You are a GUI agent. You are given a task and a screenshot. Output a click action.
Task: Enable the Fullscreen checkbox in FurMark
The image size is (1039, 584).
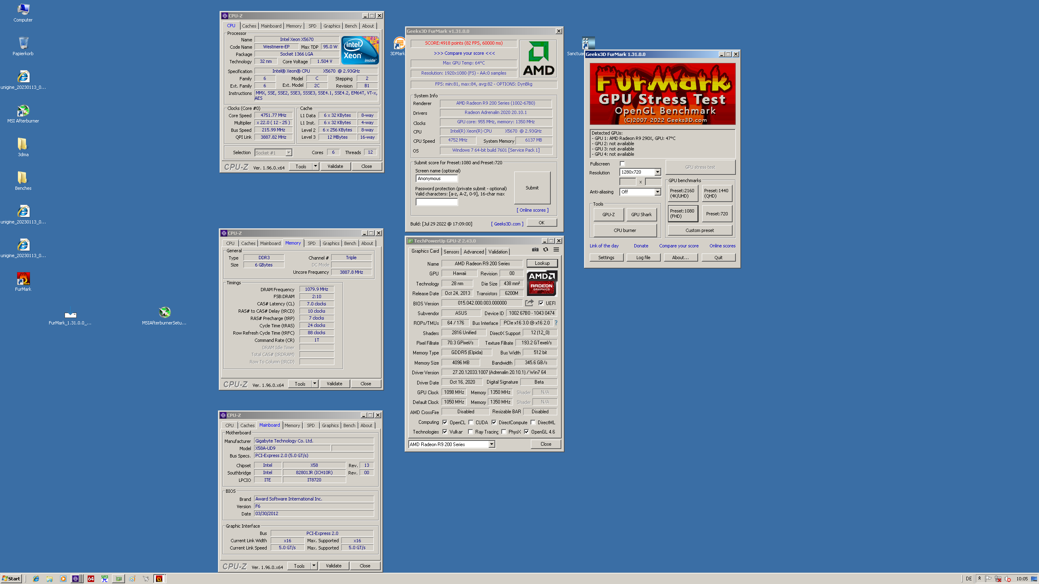pos(622,164)
